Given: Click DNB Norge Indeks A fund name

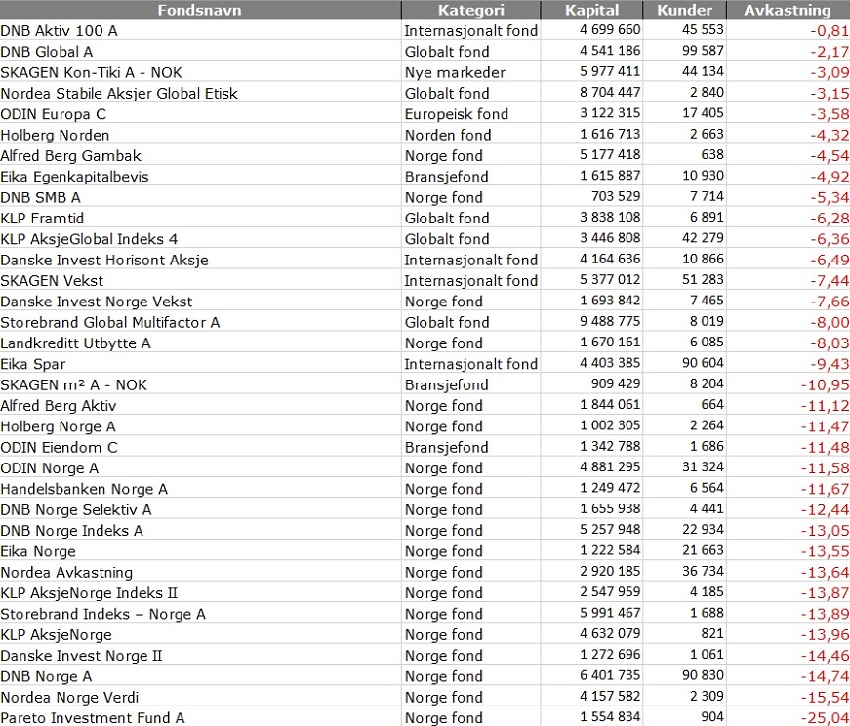Looking at the screenshot, I should point(71,531).
